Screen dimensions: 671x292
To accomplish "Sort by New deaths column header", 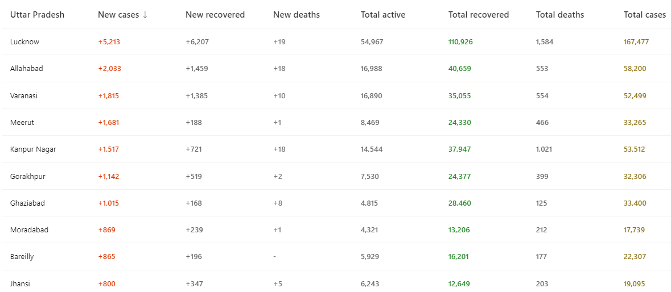I will point(296,15).
